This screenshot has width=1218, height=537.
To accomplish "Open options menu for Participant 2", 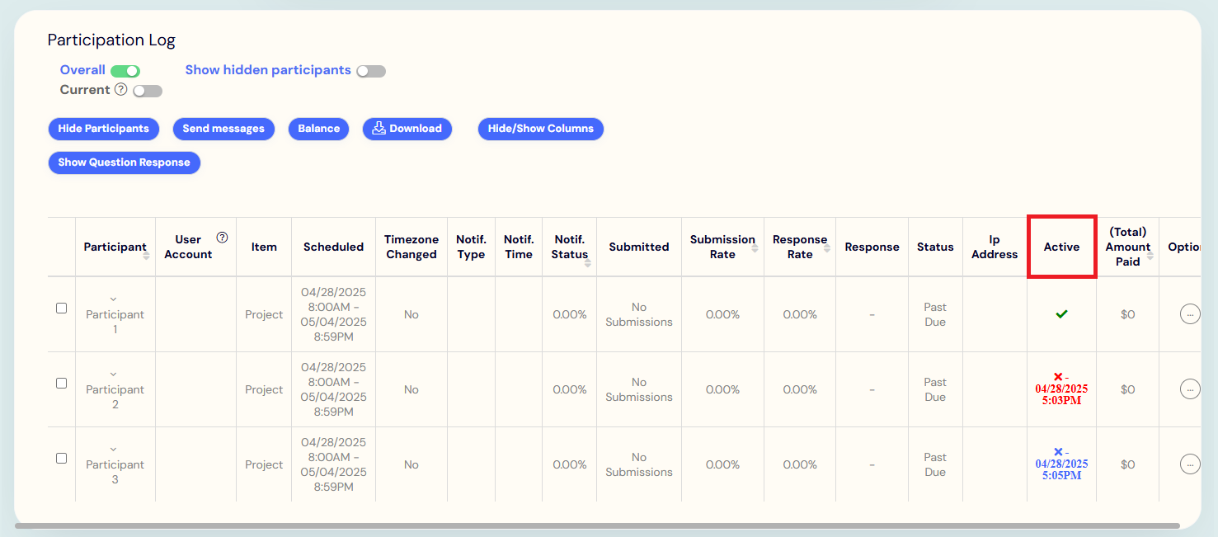I will pos(1190,389).
